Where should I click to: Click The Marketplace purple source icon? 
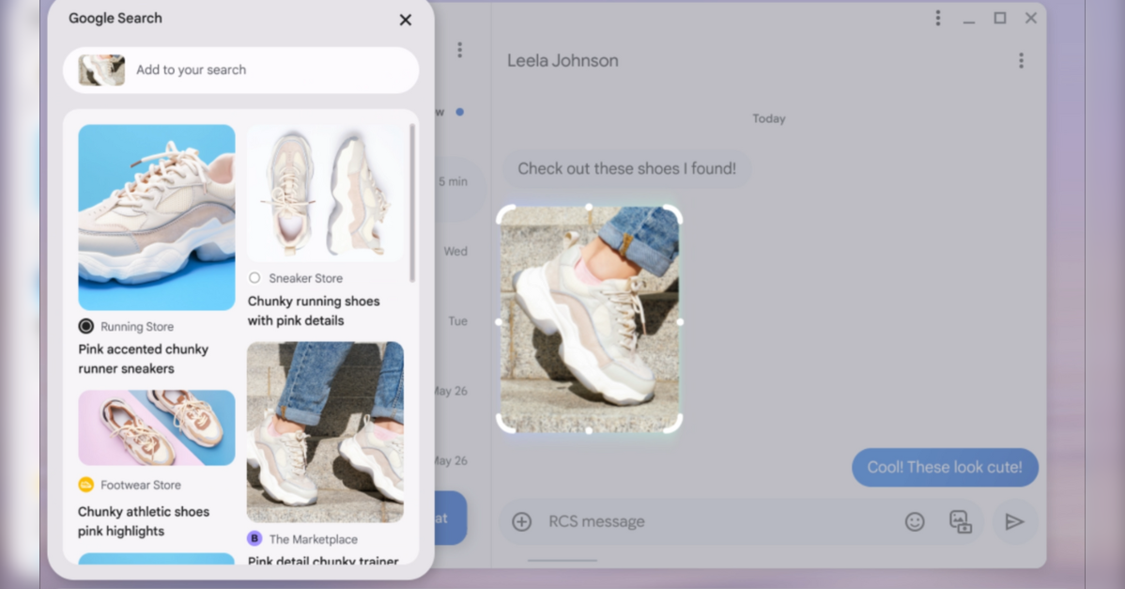[x=254, y=538]
